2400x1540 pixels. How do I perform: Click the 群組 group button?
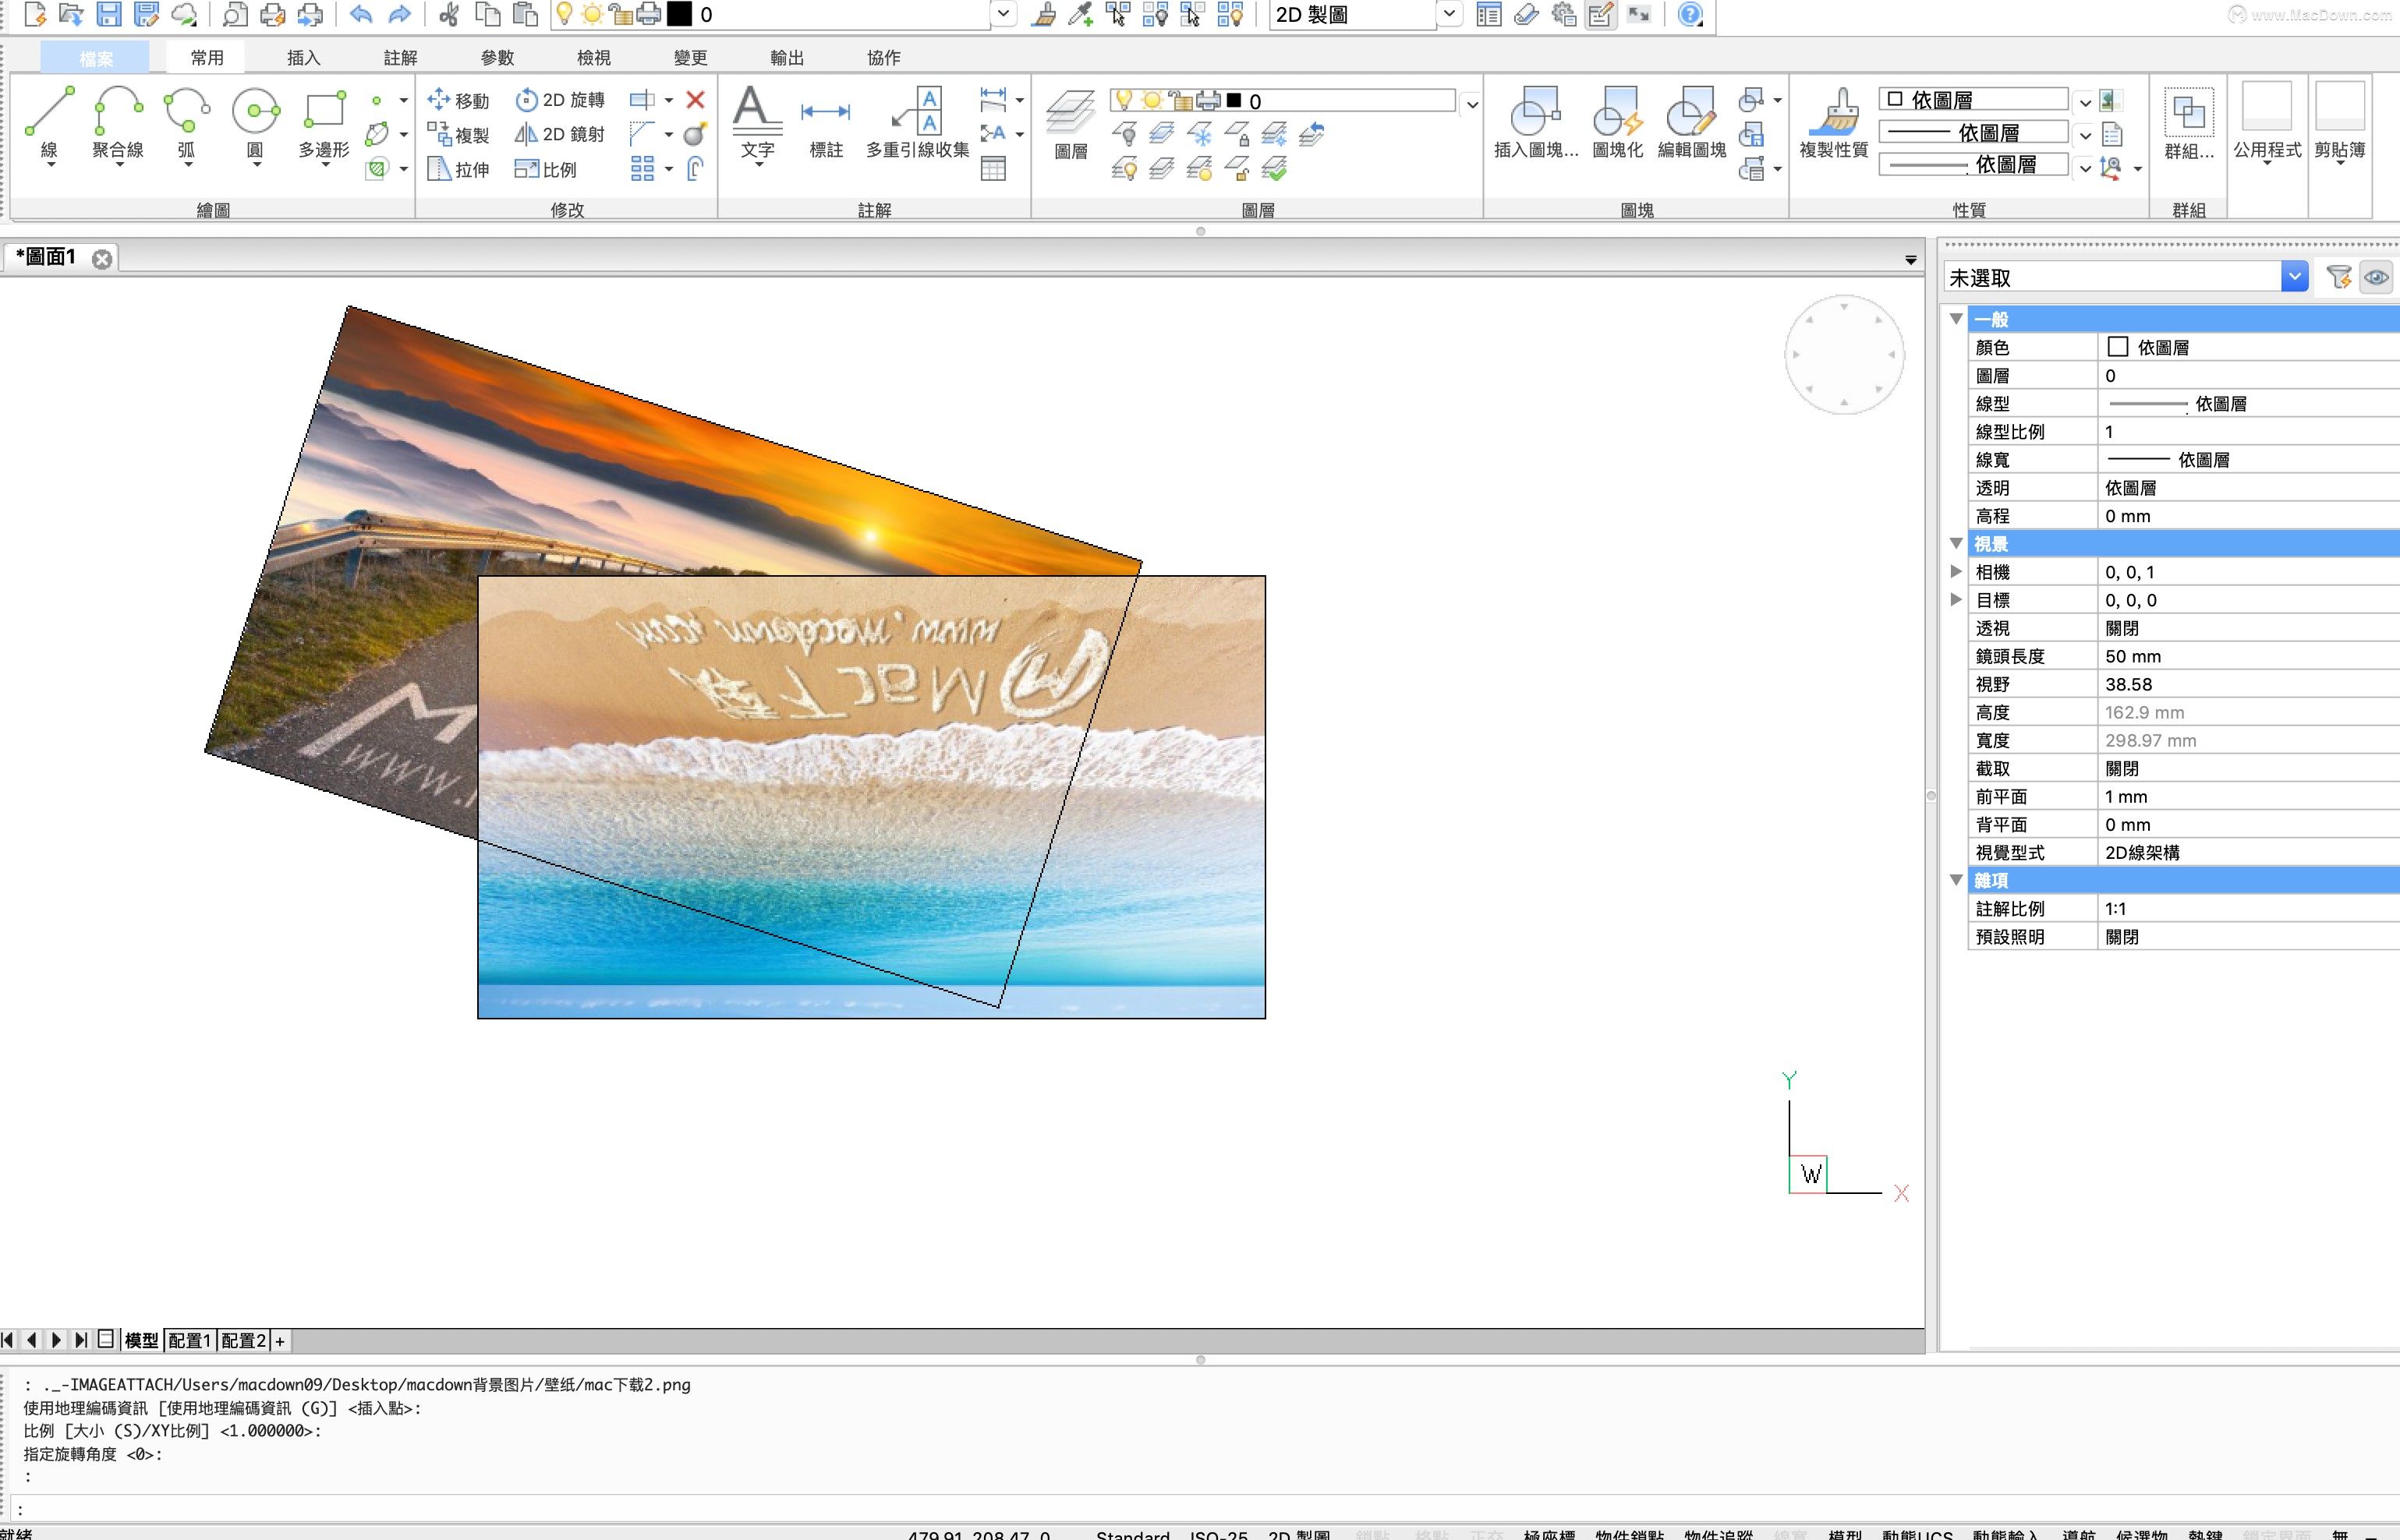point(2188,124)
